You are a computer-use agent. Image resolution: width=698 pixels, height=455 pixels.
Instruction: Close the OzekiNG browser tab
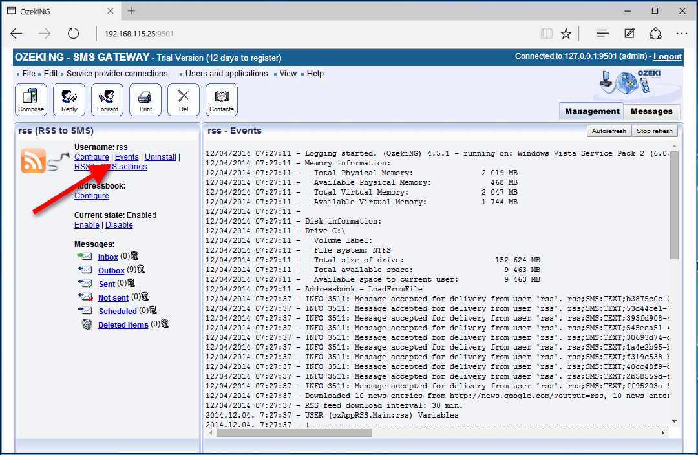coord(111,11)
